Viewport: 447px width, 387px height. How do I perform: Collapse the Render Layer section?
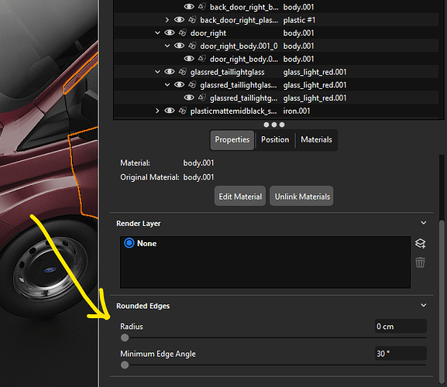[424, 223]
